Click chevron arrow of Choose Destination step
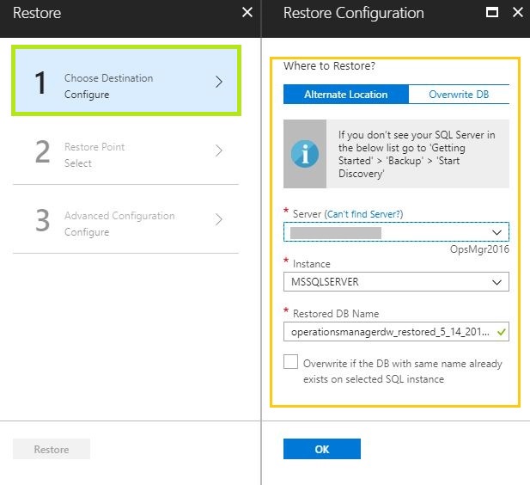Image resolution: width=530 pixels, height=485 pixels. (x=219, y=82)
